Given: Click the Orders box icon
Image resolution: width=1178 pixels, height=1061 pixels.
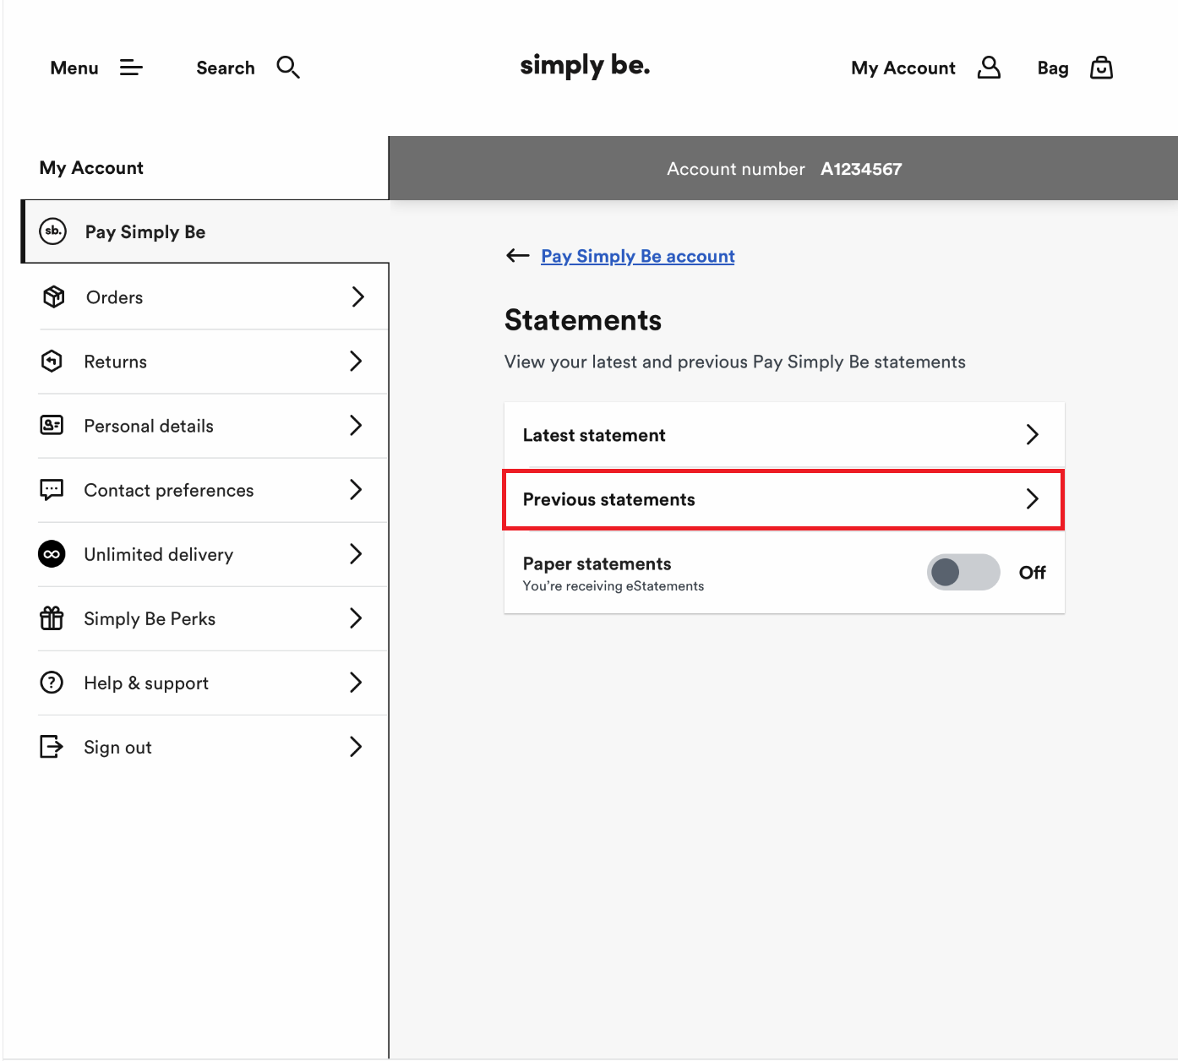Looking at the screenshot, I should click(53, 297).
